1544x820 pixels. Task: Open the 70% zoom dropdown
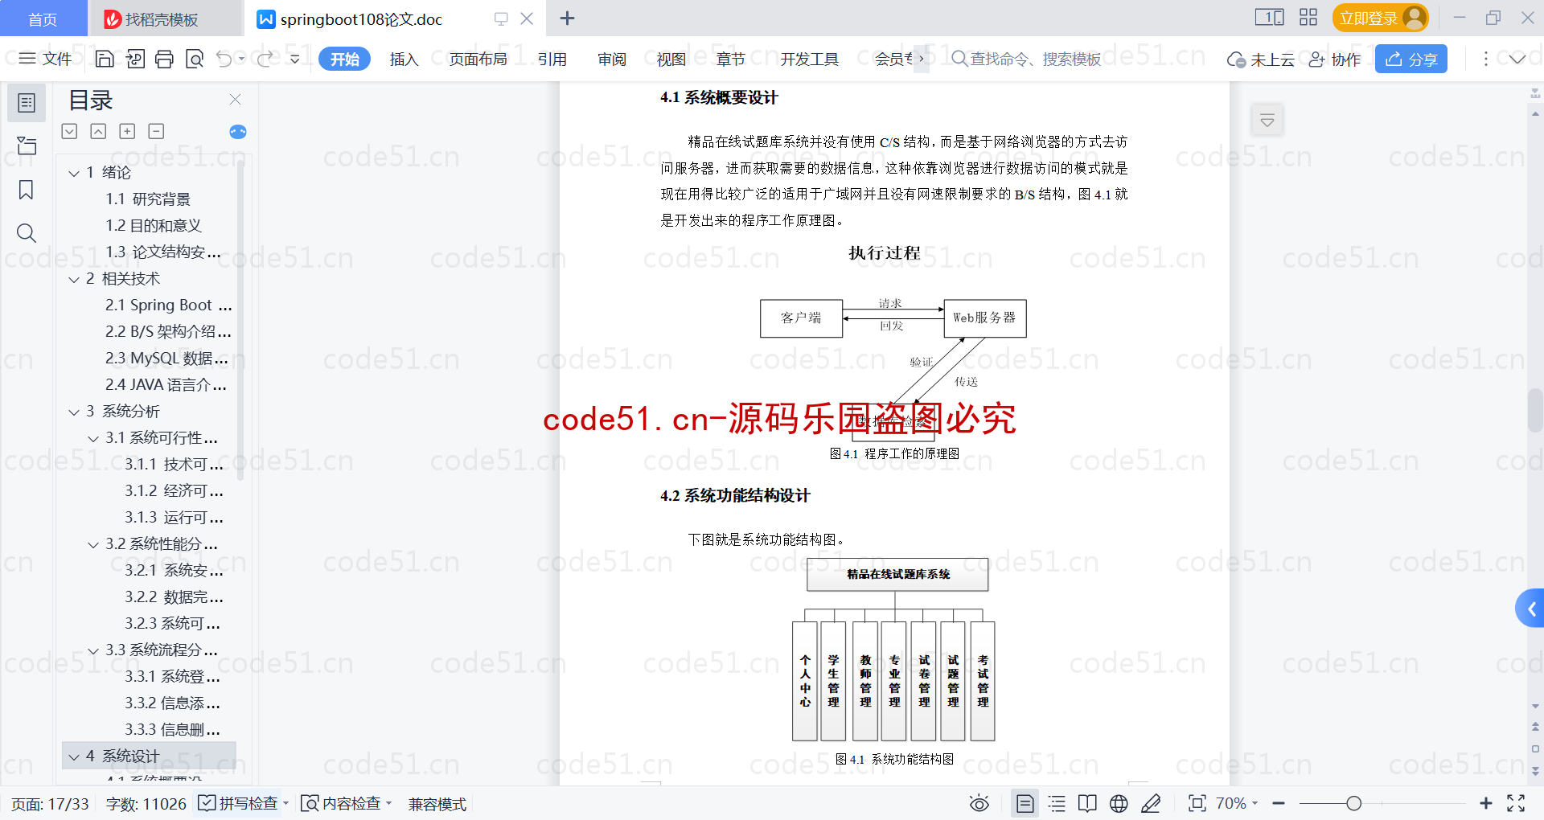(x=1237, y=803)
